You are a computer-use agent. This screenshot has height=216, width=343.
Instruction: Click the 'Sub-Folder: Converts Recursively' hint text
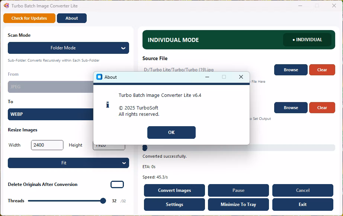54,60
